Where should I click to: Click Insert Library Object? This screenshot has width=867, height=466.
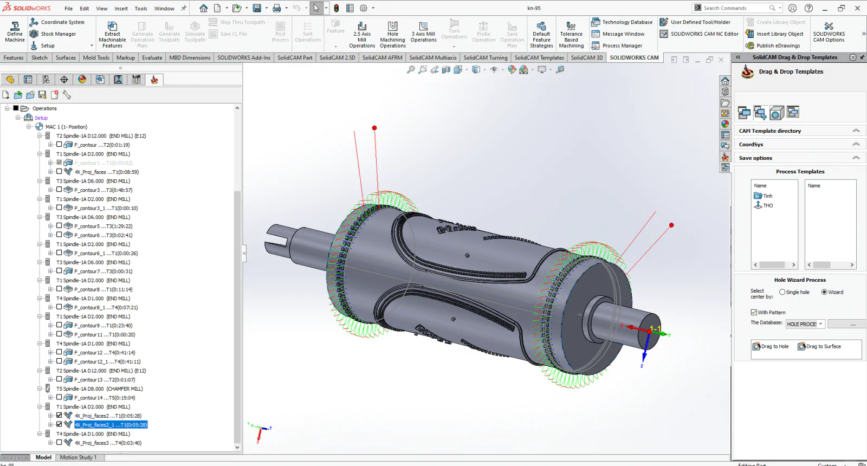(x=775, y=34)
